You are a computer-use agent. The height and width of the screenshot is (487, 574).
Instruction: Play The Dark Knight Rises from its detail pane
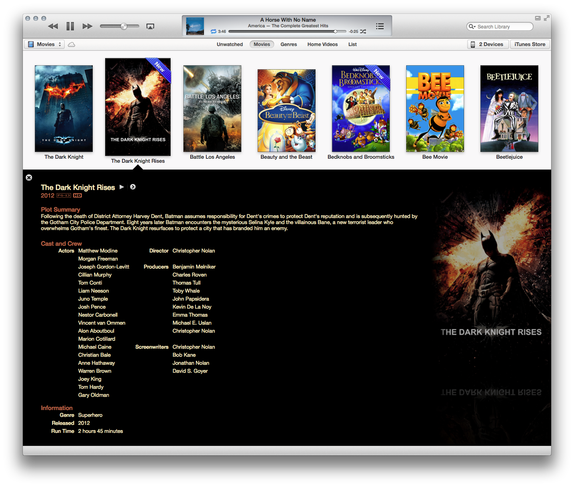pos(122,187)
